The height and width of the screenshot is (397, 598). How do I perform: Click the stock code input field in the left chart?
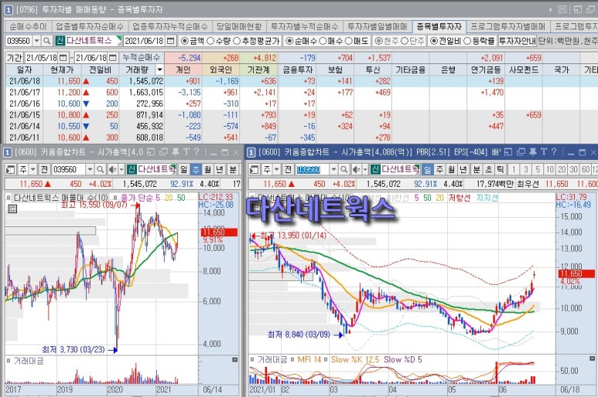[x=69, y=169]
